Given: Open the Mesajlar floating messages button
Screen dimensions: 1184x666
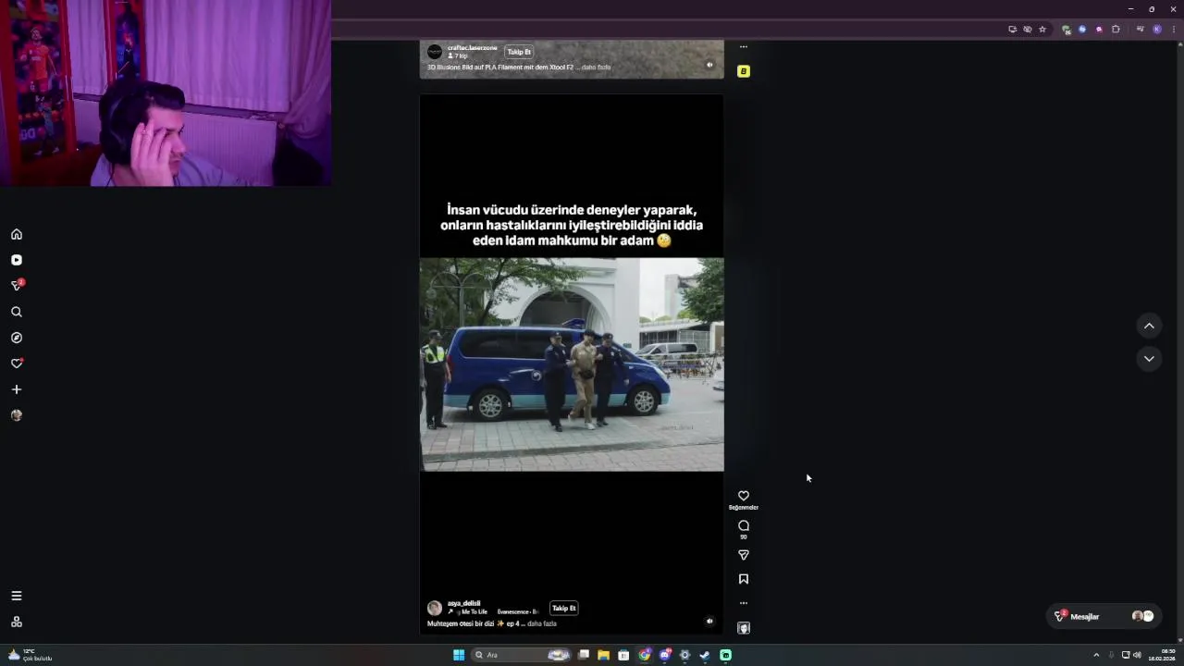Looking at the screenshot, I should [1104, 616].
